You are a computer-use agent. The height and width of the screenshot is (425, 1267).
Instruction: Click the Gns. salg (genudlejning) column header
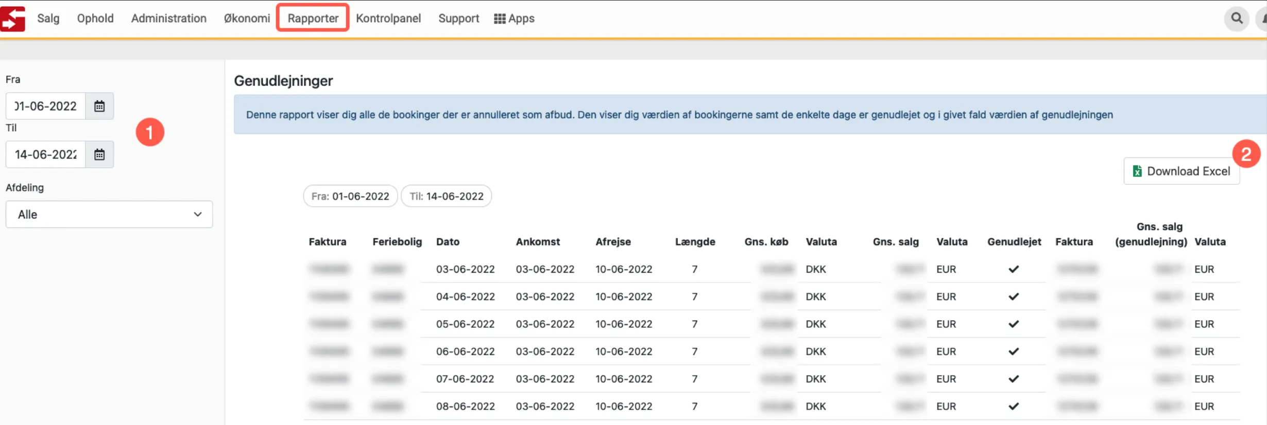coord(1151,234)
